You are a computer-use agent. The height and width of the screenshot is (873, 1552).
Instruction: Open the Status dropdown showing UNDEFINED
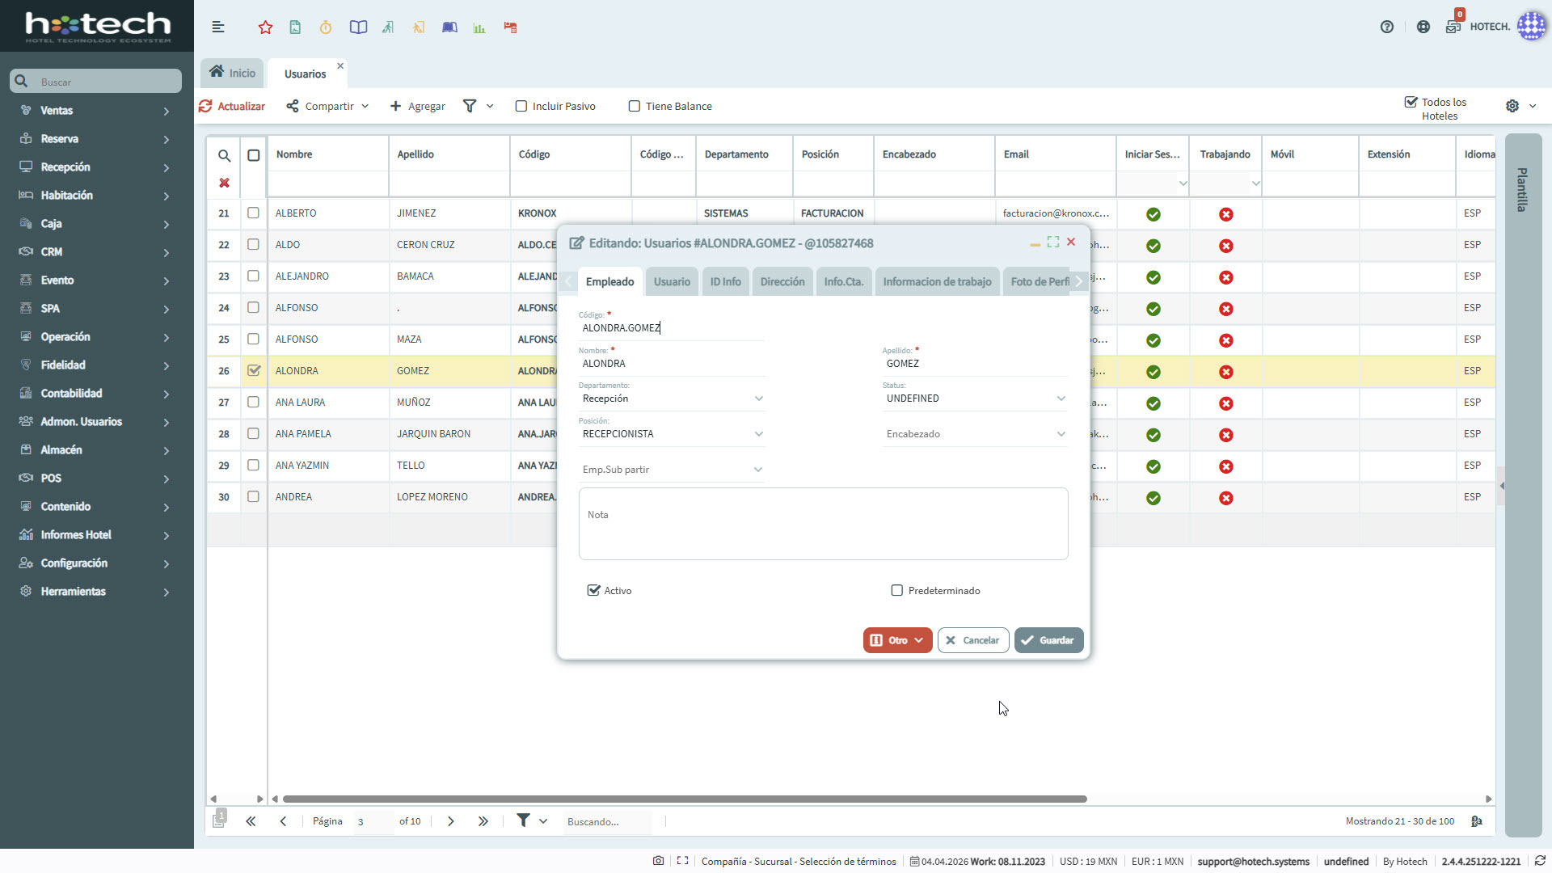[976, 399]
